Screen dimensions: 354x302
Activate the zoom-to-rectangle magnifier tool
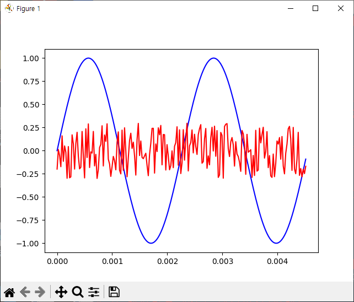point(78,292)
